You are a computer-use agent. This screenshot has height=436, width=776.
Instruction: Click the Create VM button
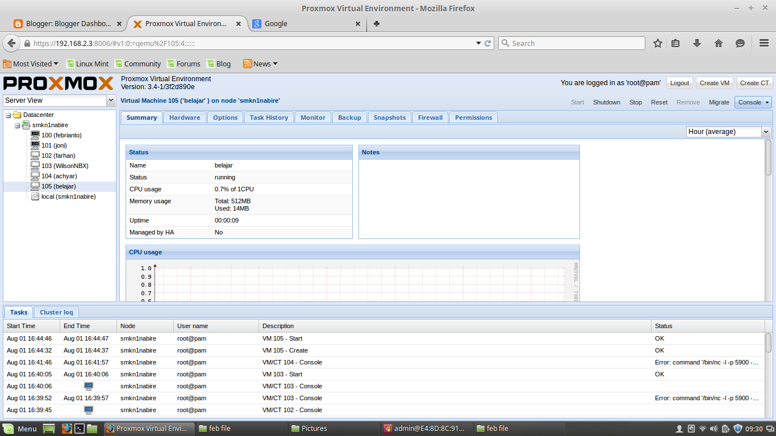[715, 82]
